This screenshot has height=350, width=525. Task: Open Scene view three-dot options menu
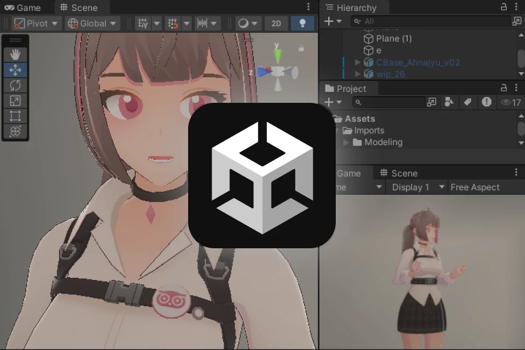coord(308,7)
